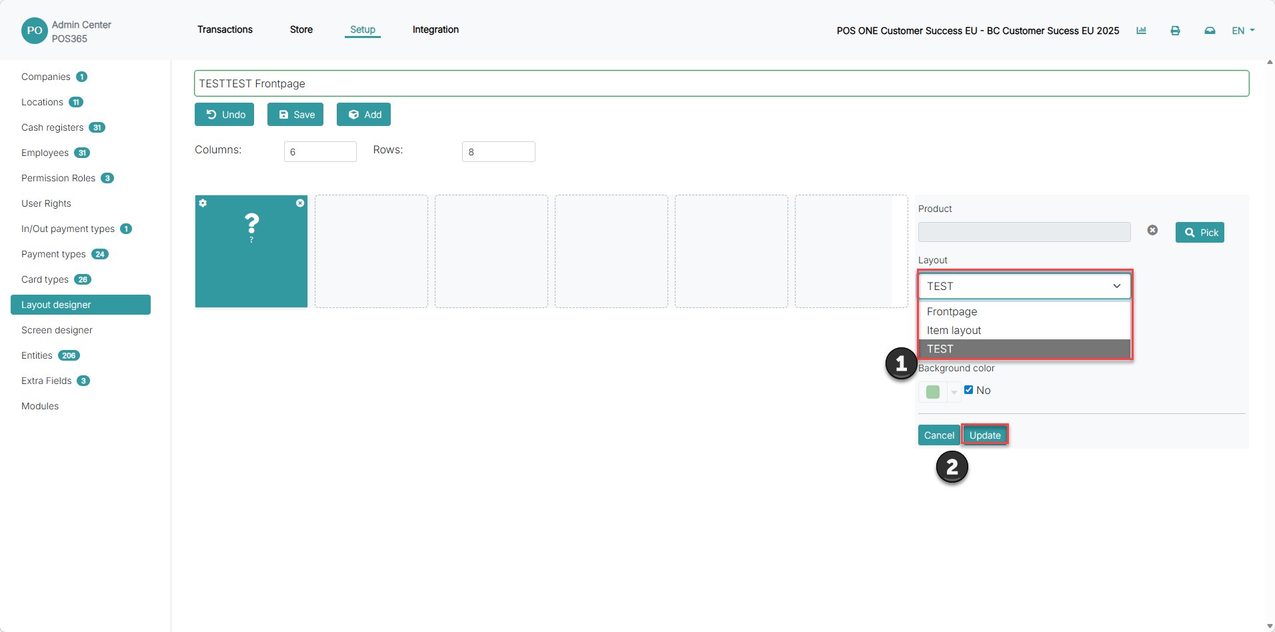Open User Rights in the sidebar
Screen dimensions: 1275x632
click(x=46, y=203)
